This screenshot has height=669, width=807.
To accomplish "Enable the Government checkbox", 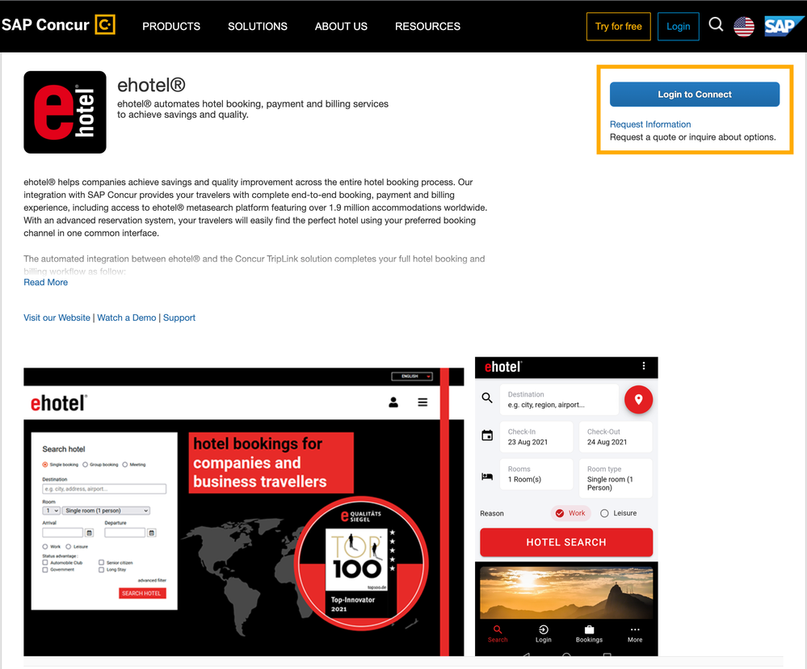I will (x=45, y=570).
